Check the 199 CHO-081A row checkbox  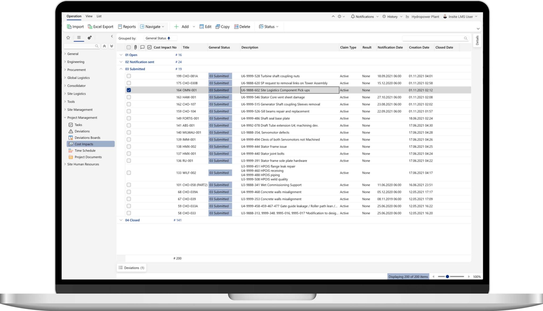[x=129, y=76]
